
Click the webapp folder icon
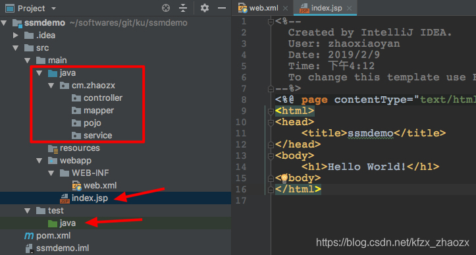click(53, 161)
